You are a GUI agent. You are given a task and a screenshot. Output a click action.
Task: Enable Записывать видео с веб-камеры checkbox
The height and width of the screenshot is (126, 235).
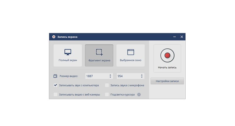click(x=56, y=94)
